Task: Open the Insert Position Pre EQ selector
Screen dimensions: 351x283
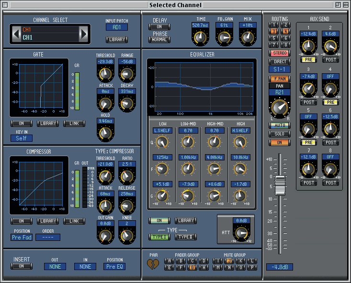Action: (x=115, y=266)
